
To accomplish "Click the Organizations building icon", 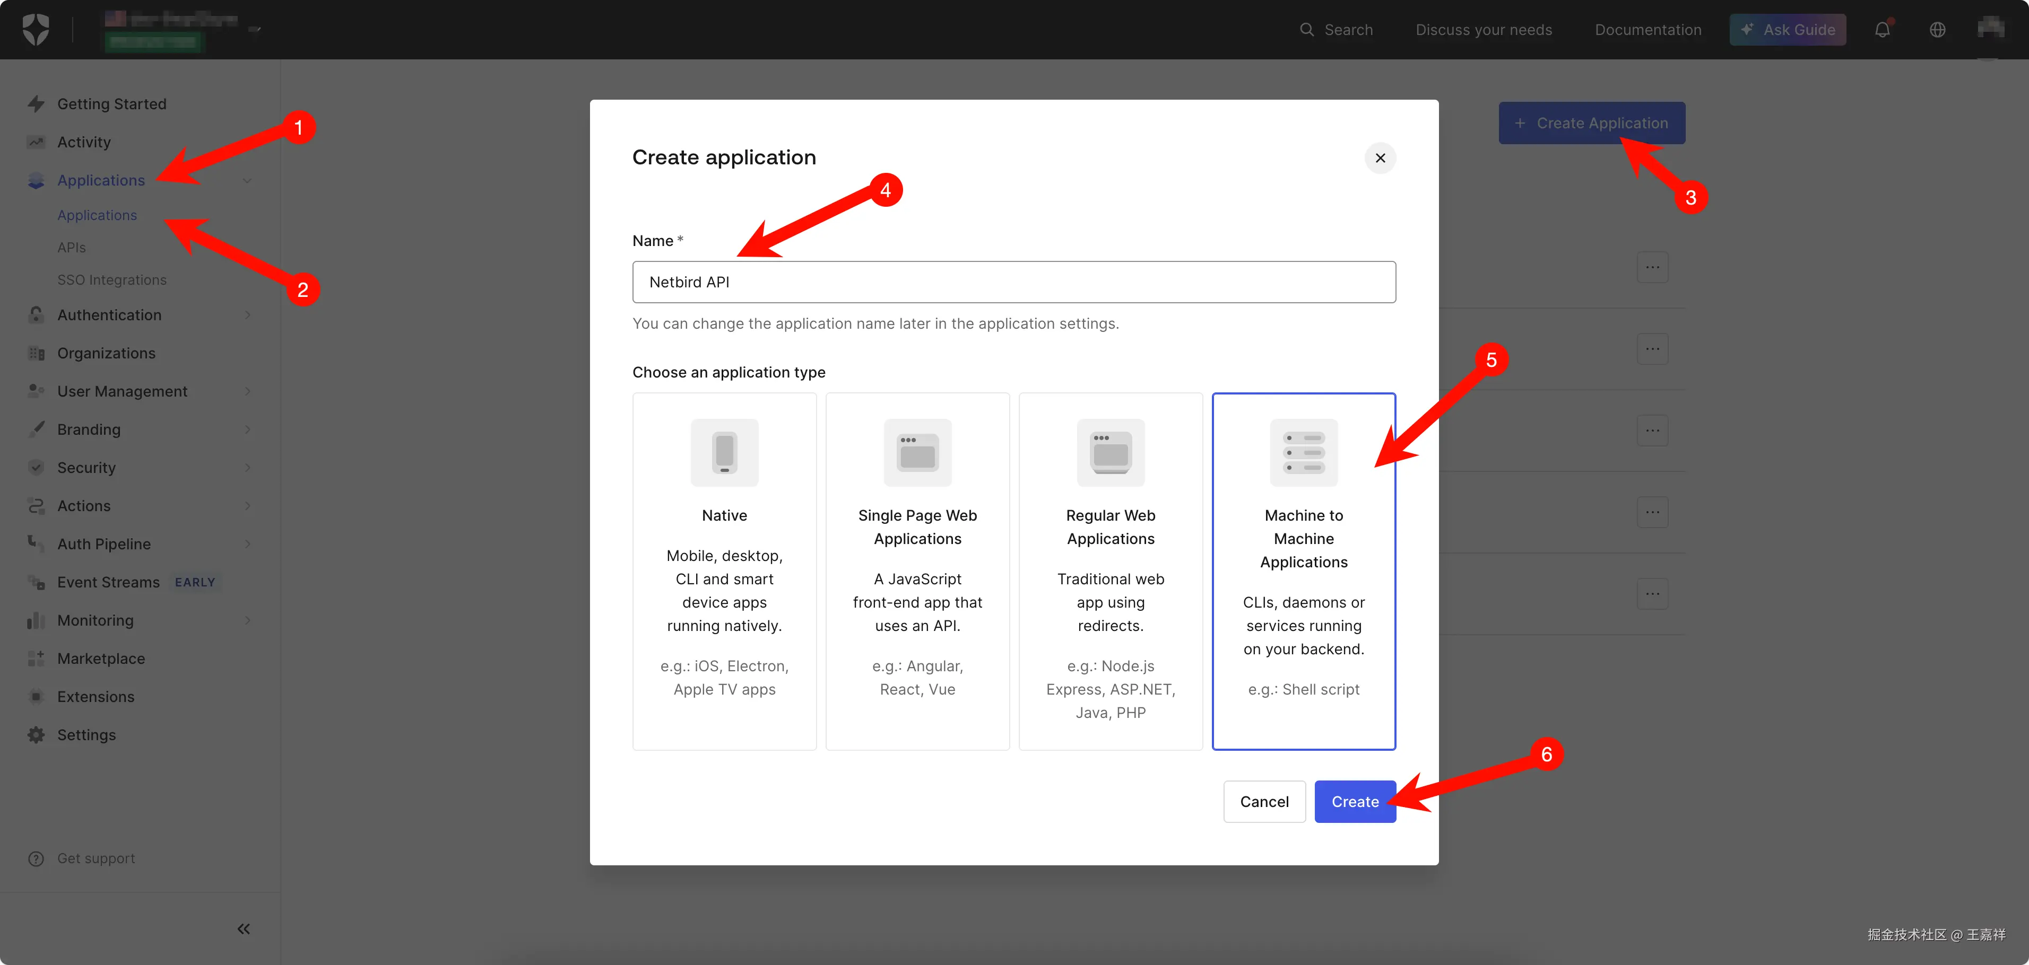I will pyautogui.click(x=36, y=354).
